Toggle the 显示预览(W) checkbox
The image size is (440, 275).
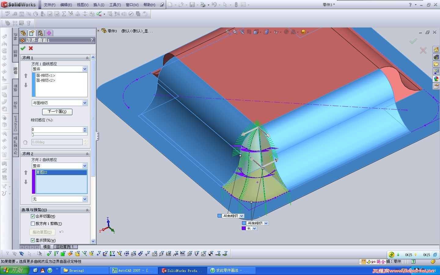[x=33, y=240]
